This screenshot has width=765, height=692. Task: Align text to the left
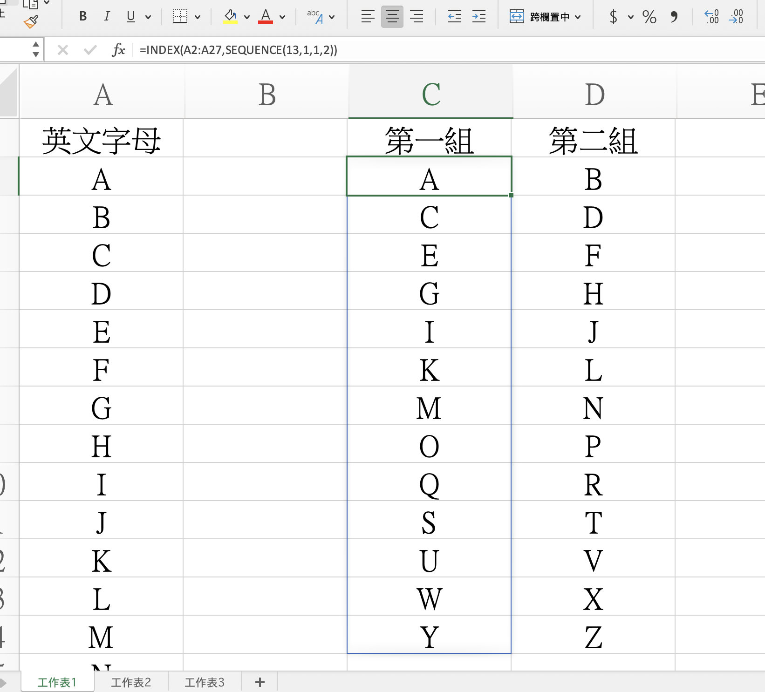coord(368,17)
